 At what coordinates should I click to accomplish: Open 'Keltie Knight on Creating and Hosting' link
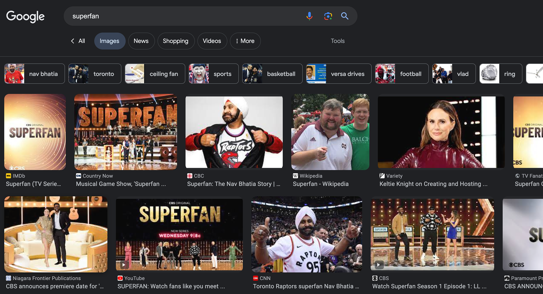tap(434, 184)
